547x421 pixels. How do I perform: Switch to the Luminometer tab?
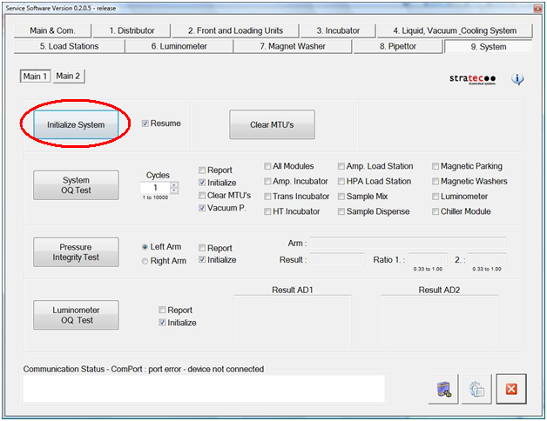pos(179,46)
